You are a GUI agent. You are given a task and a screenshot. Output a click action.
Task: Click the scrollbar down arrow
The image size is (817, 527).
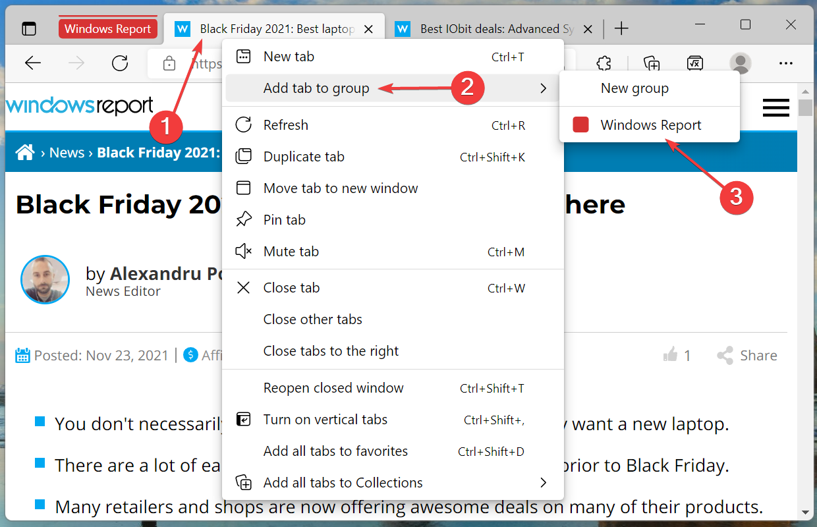coord(805,513)
